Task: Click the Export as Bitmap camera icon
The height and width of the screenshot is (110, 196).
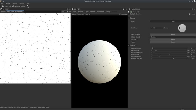Action: tap(13, 6)
